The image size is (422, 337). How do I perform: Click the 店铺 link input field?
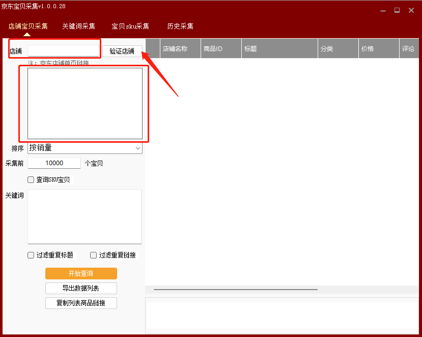(64, 50)
